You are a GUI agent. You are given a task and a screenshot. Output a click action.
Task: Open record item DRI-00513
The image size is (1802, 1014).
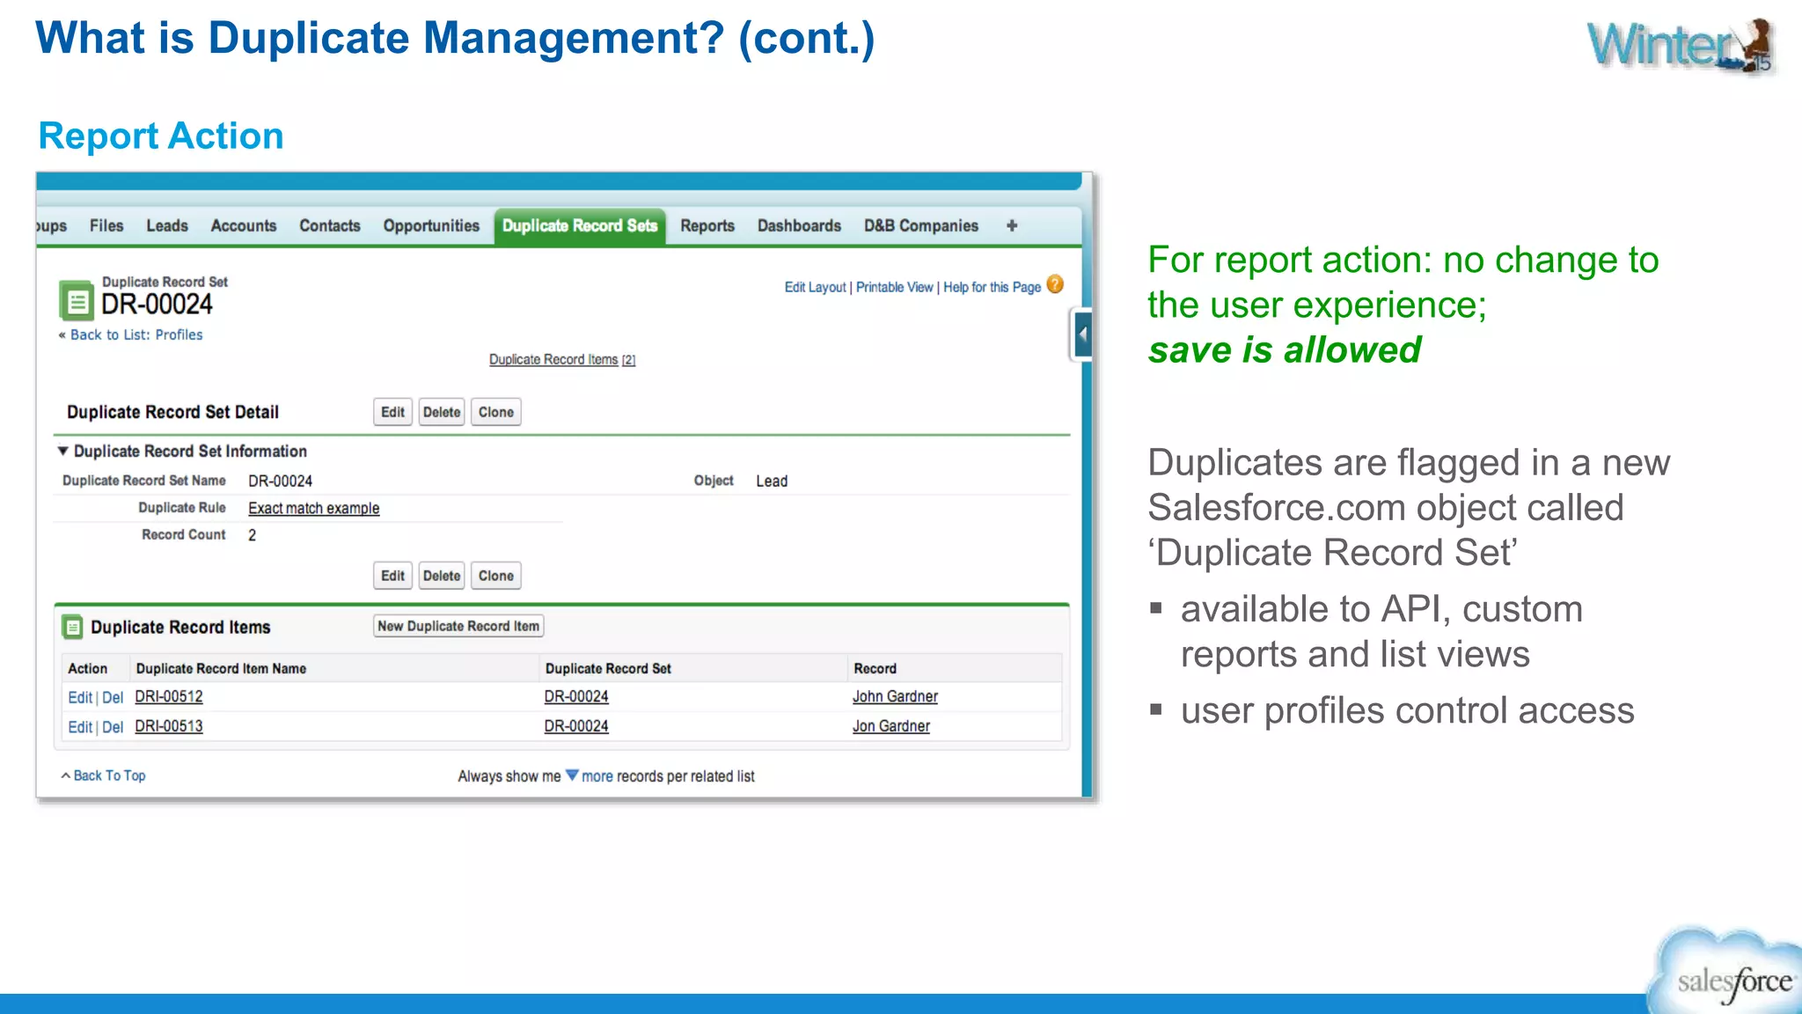point(169,726)
